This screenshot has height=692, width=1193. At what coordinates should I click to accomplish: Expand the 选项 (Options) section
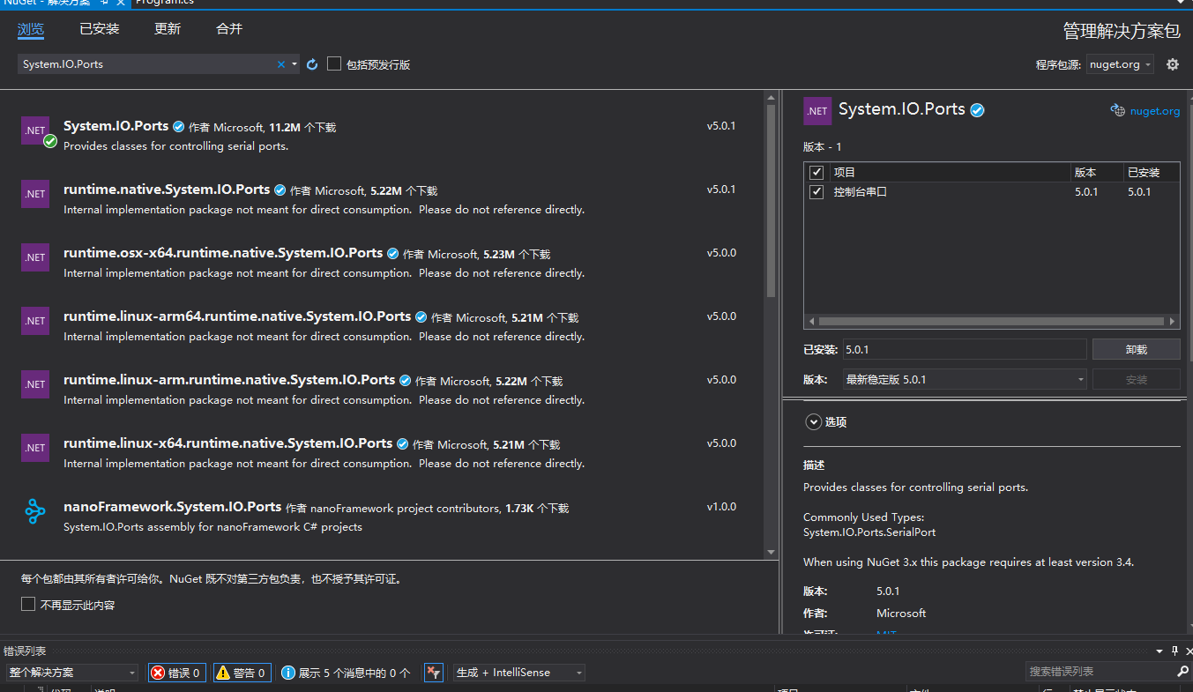tap(813, 422)
